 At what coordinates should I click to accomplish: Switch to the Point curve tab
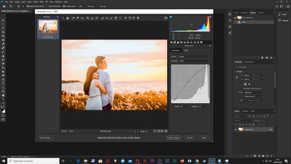pos(186,51)
